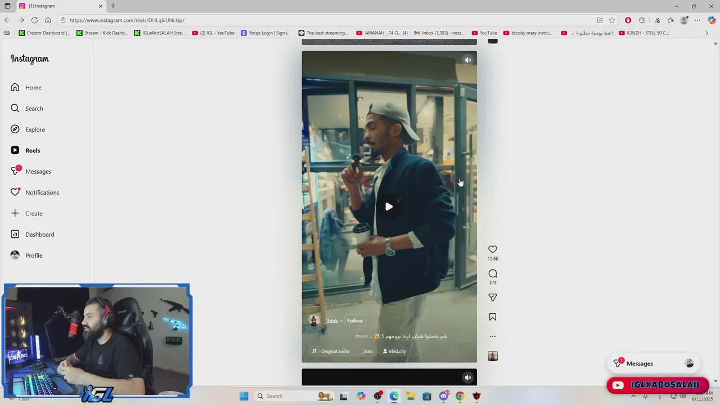
Task: Go to browser home page
Action: 48,20
